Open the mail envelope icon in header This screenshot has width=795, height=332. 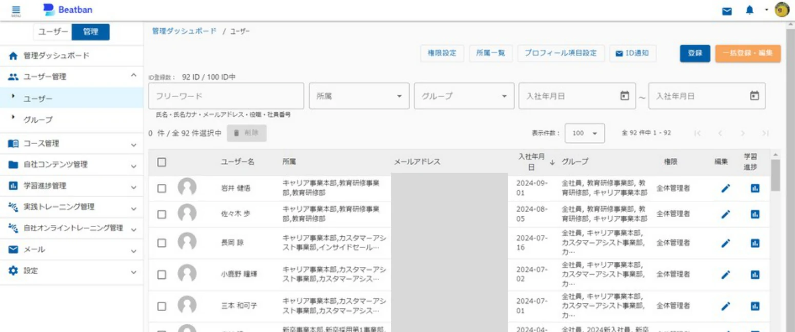[x=727, y=11]
